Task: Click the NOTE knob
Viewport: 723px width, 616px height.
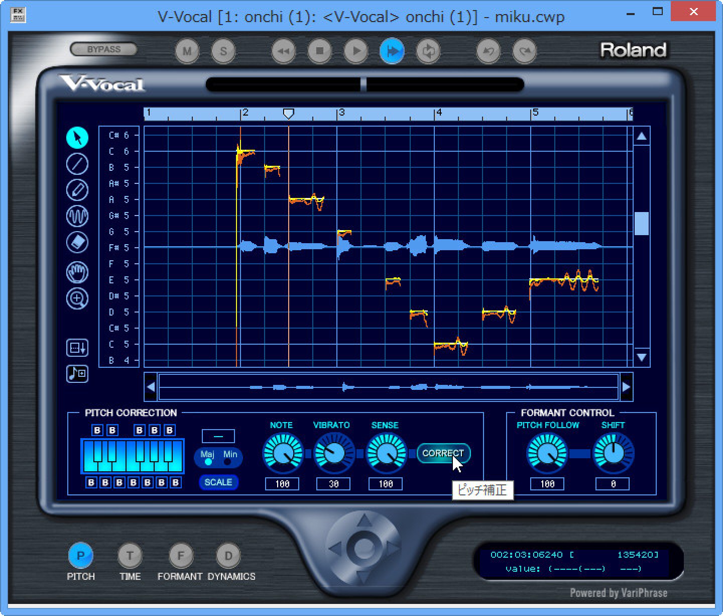Action: pos(283,454)
